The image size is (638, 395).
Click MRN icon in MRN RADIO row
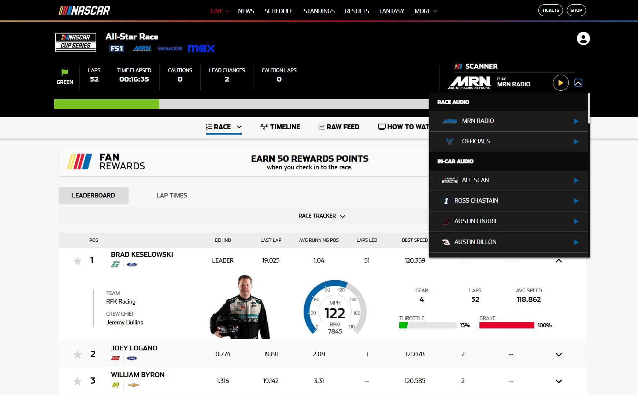point(450,121)
